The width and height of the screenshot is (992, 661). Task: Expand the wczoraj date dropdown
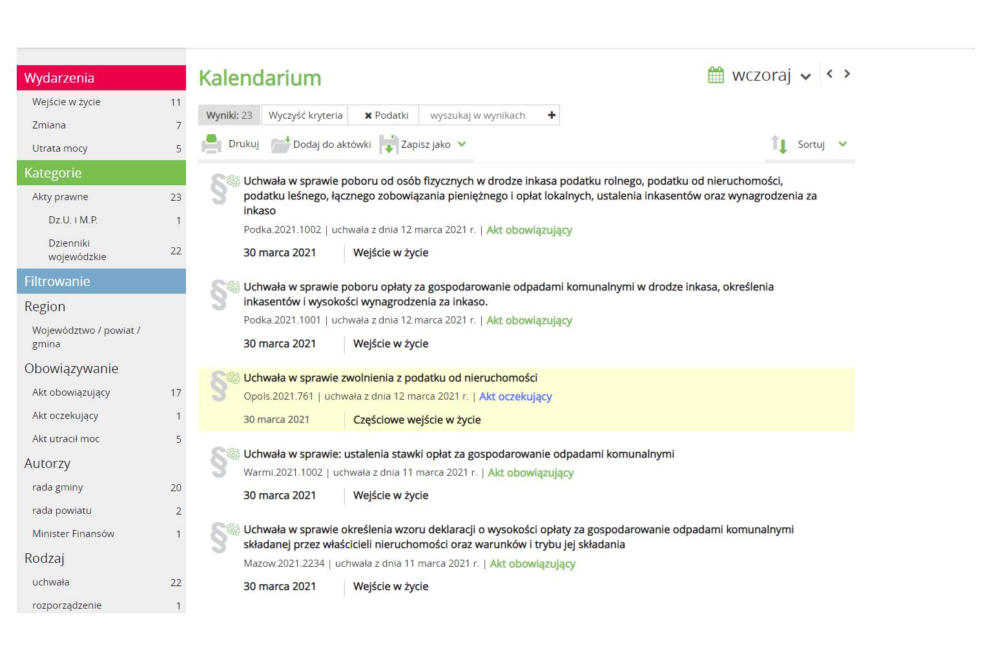click(805, 76)
